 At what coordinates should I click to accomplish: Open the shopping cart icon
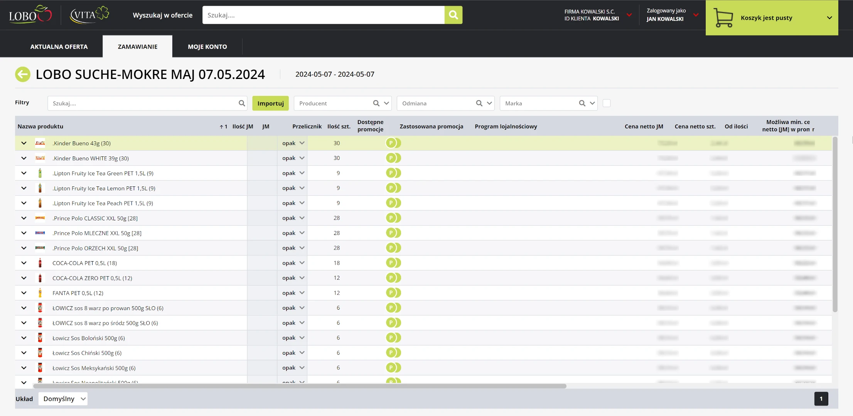click(723, 18)
